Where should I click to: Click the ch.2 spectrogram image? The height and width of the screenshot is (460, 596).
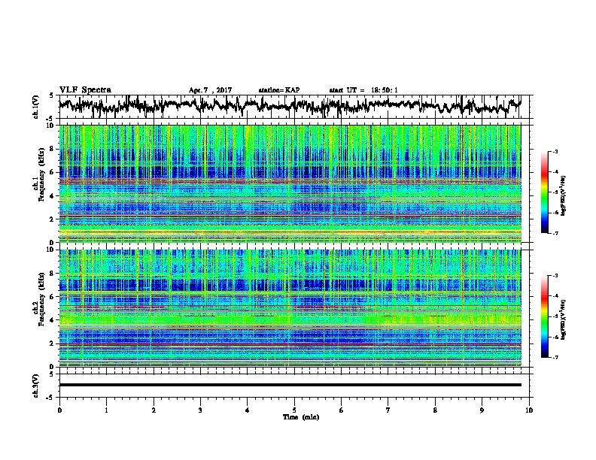point(290,308)
